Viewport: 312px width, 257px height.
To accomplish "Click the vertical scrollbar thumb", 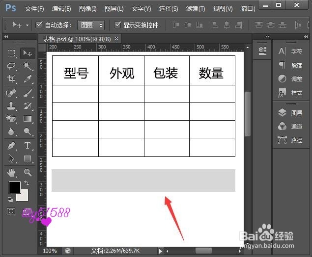I will [x=247, y=114].
